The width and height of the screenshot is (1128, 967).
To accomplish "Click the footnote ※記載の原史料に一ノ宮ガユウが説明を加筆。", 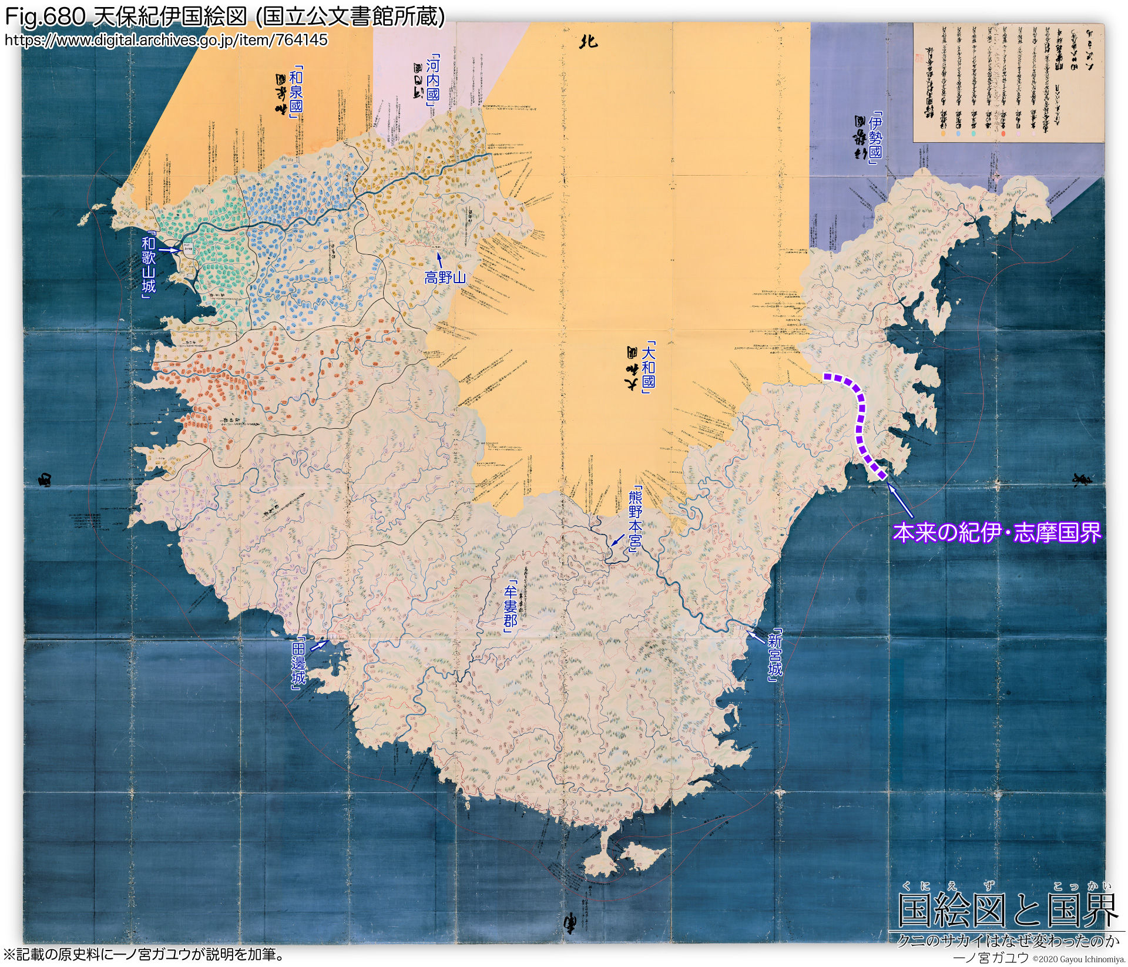I will tap(145, 954).
